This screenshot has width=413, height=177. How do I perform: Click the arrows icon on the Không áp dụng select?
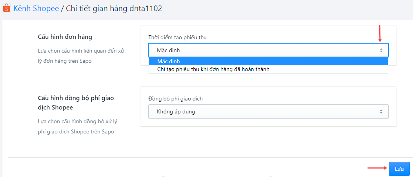coord(381,111)
